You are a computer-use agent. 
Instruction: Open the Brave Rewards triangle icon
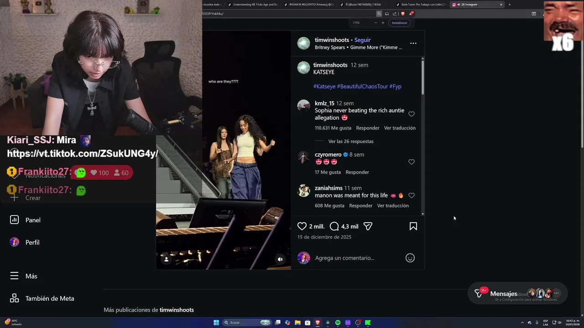[410, 14]
